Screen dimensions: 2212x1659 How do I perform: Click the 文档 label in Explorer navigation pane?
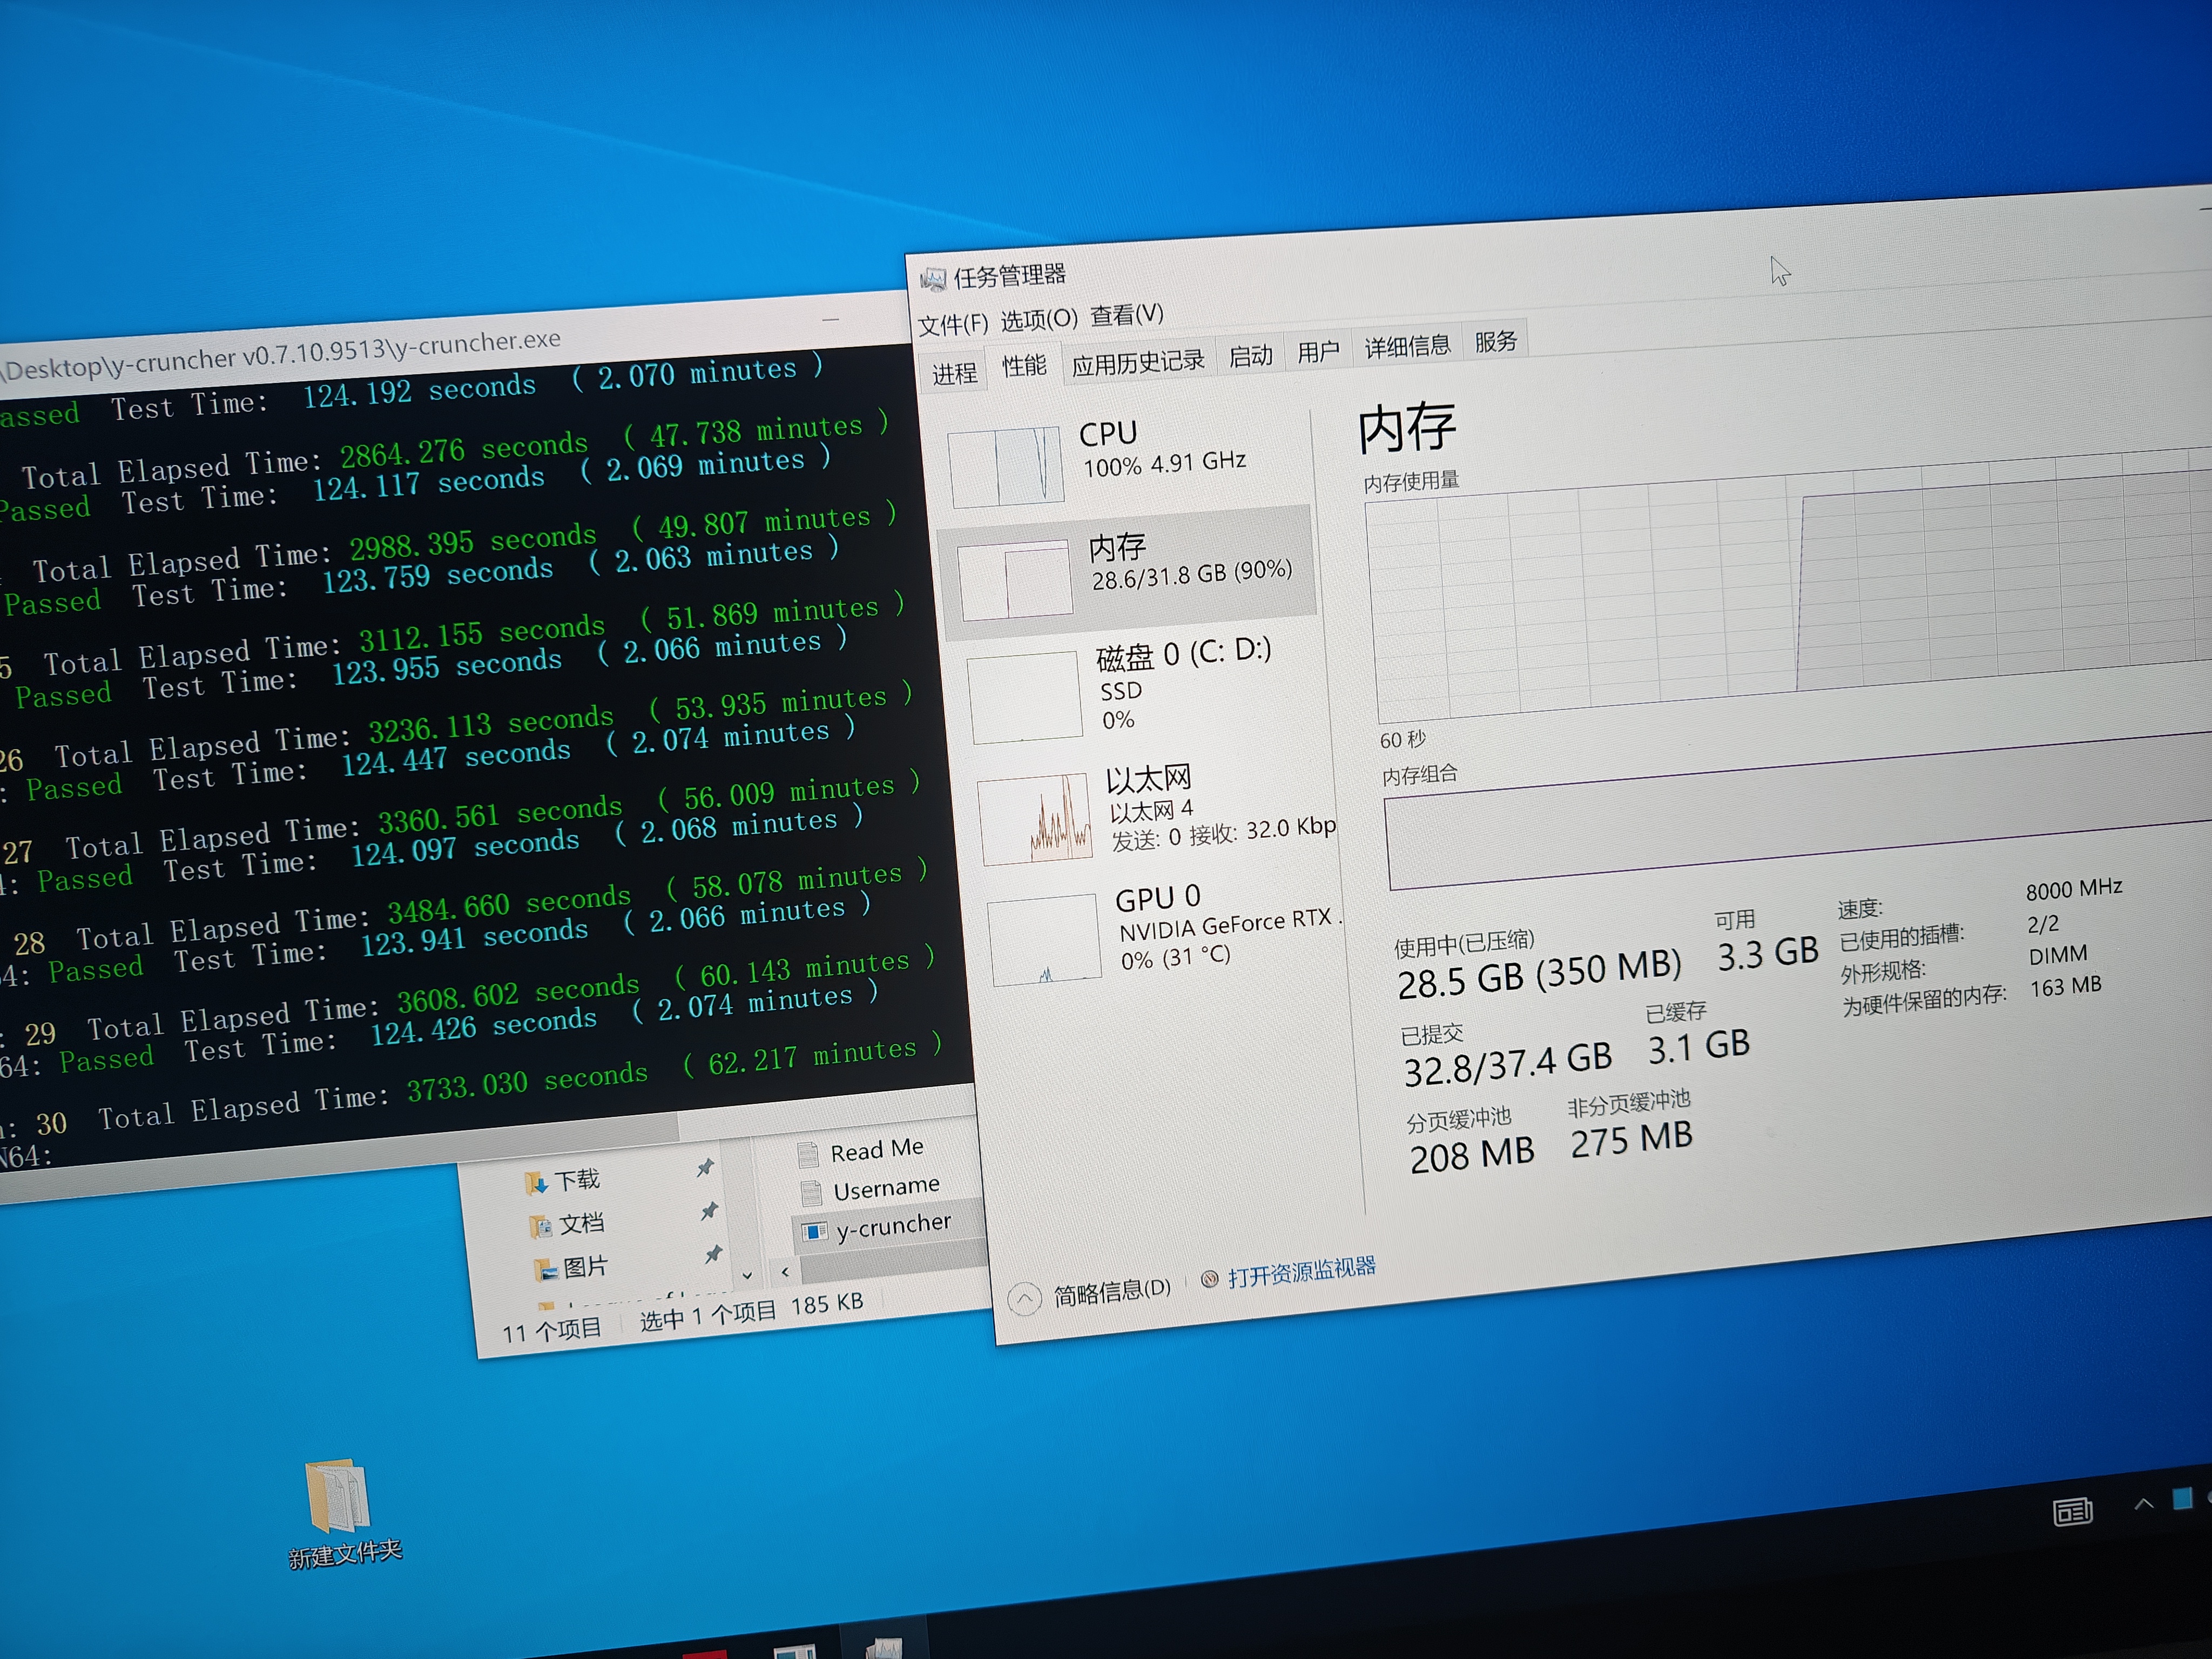pyautogui.click(x=581, y=1223)
